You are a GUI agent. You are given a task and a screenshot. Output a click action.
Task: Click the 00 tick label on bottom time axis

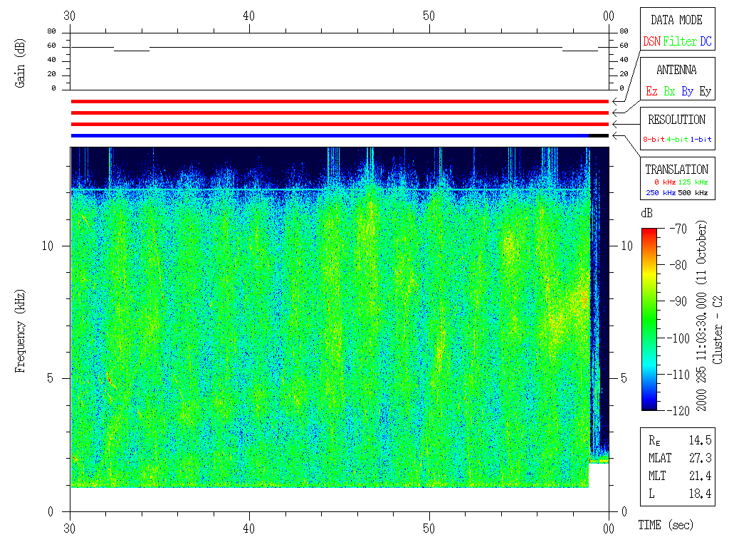coord(609,529)
